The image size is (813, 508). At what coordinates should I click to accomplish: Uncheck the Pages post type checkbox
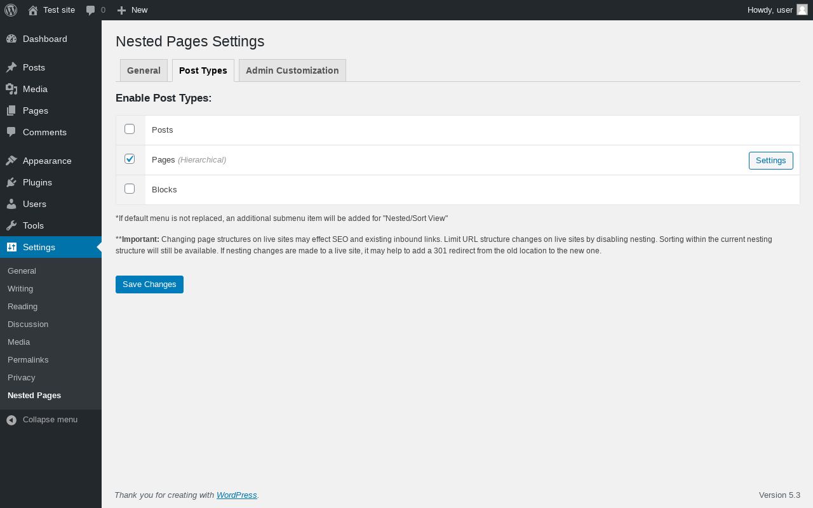[x=130, y=159]
